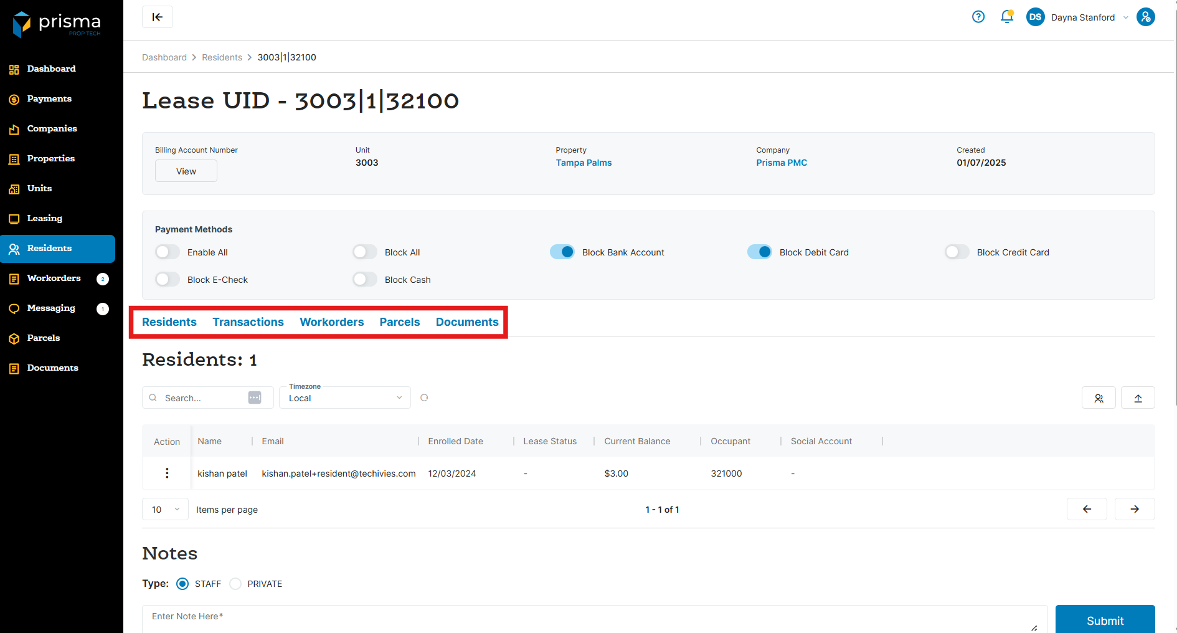Switch to the Transactions tab
The width and height of the screenshot is (1177, 633).
tap(248, 322)
